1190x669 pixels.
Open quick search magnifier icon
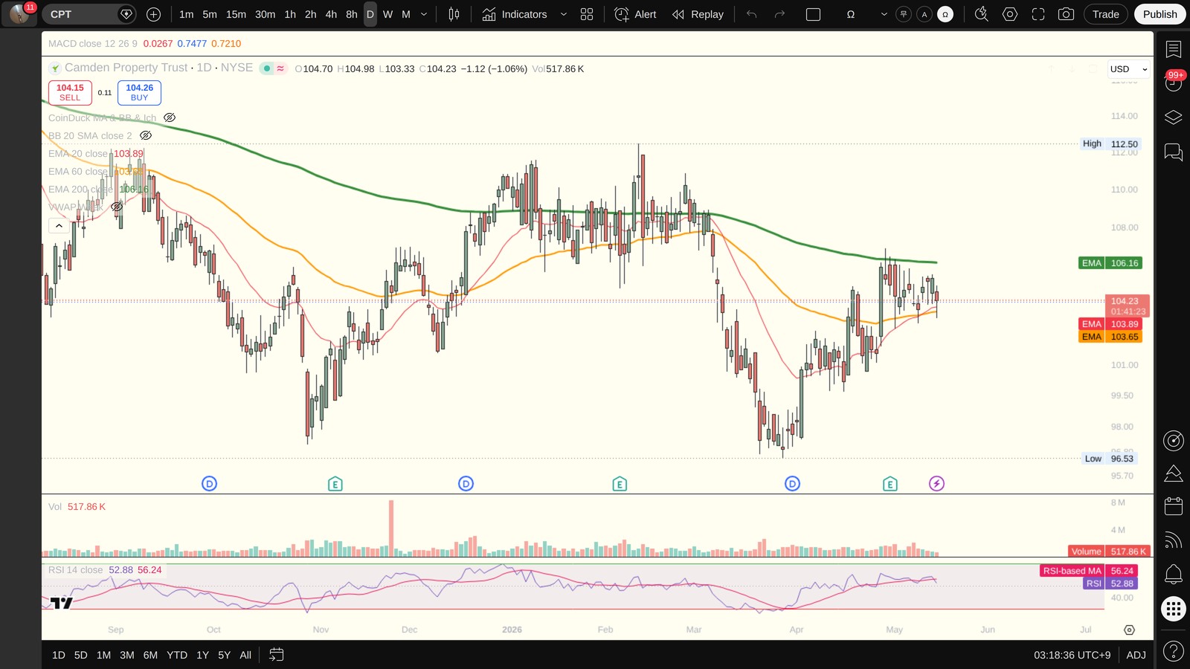[982, 14]
